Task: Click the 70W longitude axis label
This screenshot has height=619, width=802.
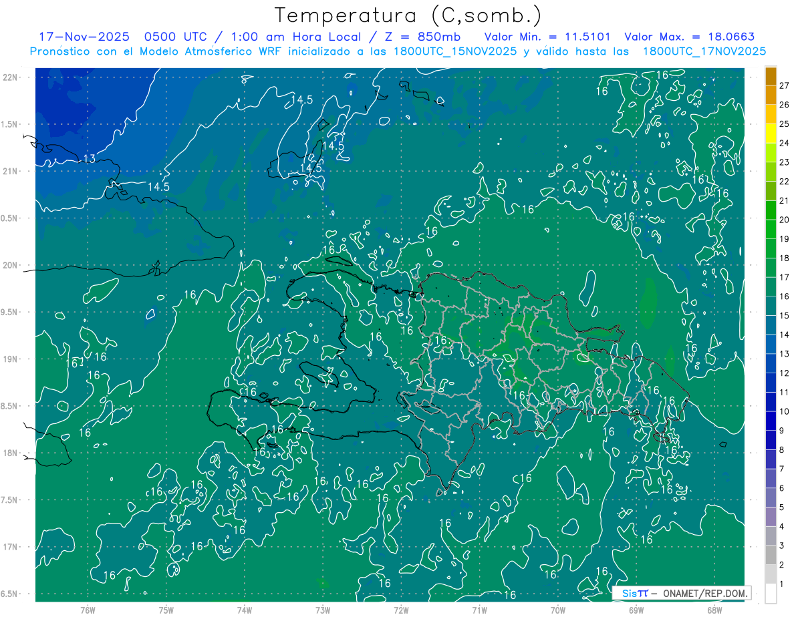Action: (x=558, y=610)
